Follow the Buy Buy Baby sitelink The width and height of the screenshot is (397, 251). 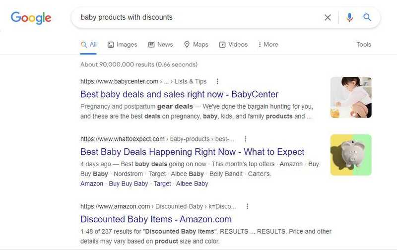point(129,184)
